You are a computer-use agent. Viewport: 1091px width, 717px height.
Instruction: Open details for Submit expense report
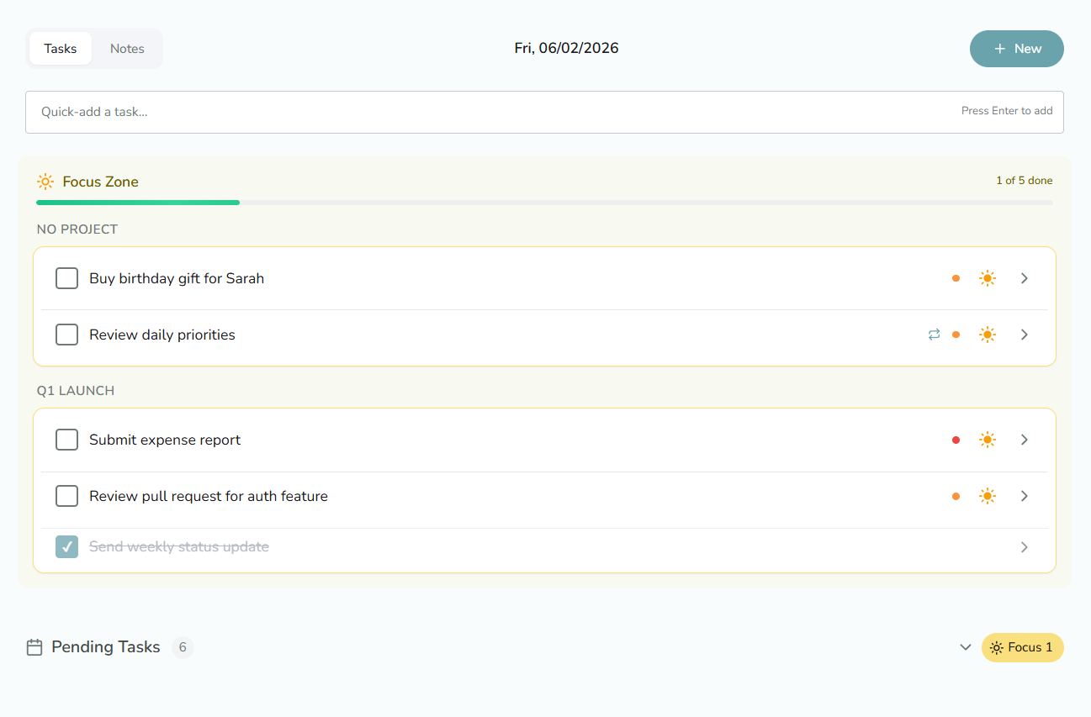[x=1025, y=440]
